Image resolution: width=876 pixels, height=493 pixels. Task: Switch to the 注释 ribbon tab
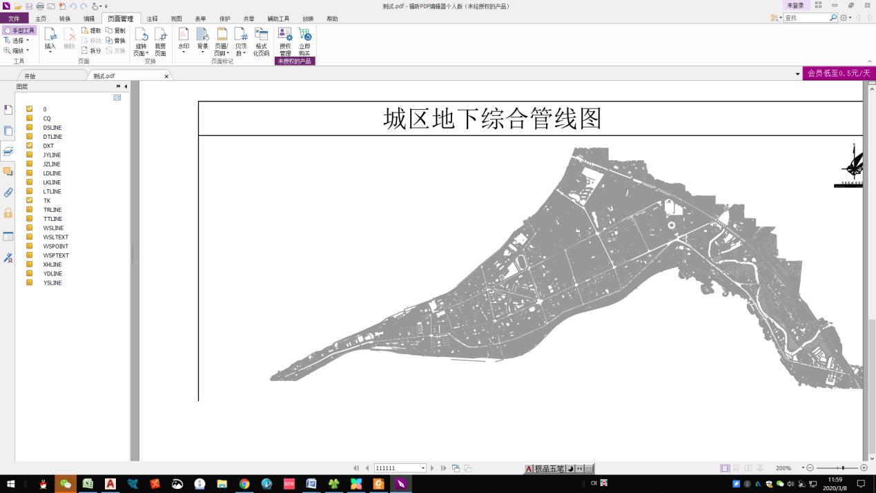pyautogui.click(x=152, y=19)
